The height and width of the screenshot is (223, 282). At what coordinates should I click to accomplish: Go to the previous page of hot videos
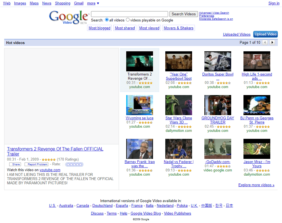pos(265,43)
